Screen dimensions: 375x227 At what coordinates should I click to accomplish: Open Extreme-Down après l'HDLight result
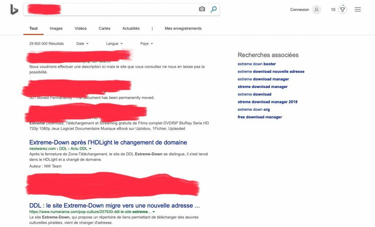tap(108, 142)
